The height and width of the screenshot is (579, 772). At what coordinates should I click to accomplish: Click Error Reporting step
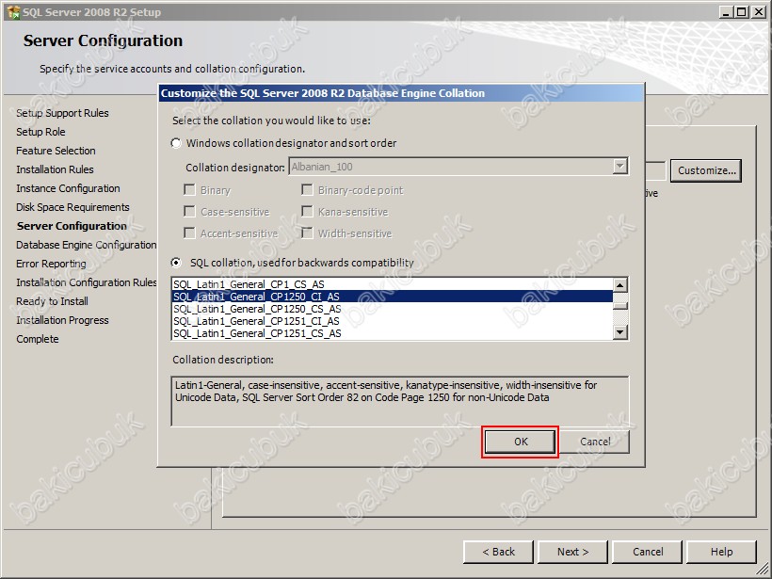(51, 264)
